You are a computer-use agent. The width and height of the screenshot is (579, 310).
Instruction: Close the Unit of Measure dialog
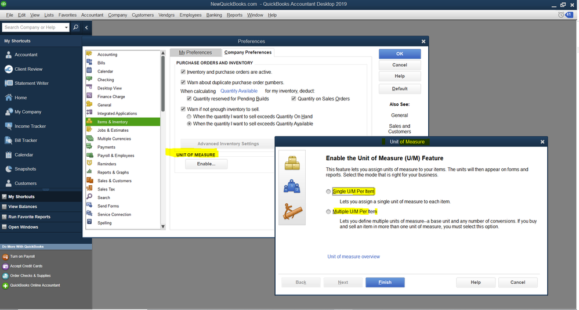pyautogui.click(x=542, y=142)
